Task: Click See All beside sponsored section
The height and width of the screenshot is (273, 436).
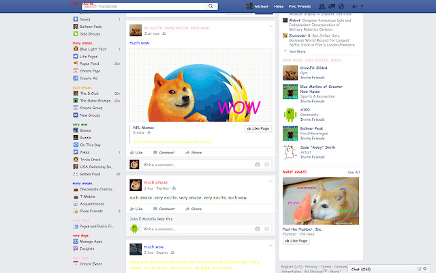Action: pos(354,172)
